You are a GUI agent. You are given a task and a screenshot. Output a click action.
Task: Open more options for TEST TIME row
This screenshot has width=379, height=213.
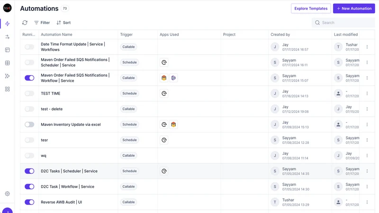click(367, 93)
